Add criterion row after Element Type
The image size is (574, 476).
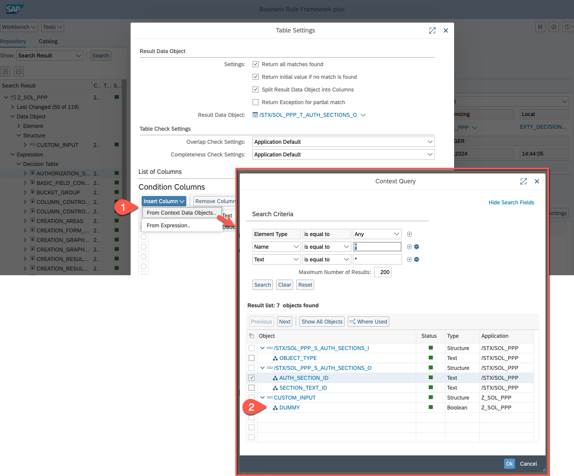[409, 234]
